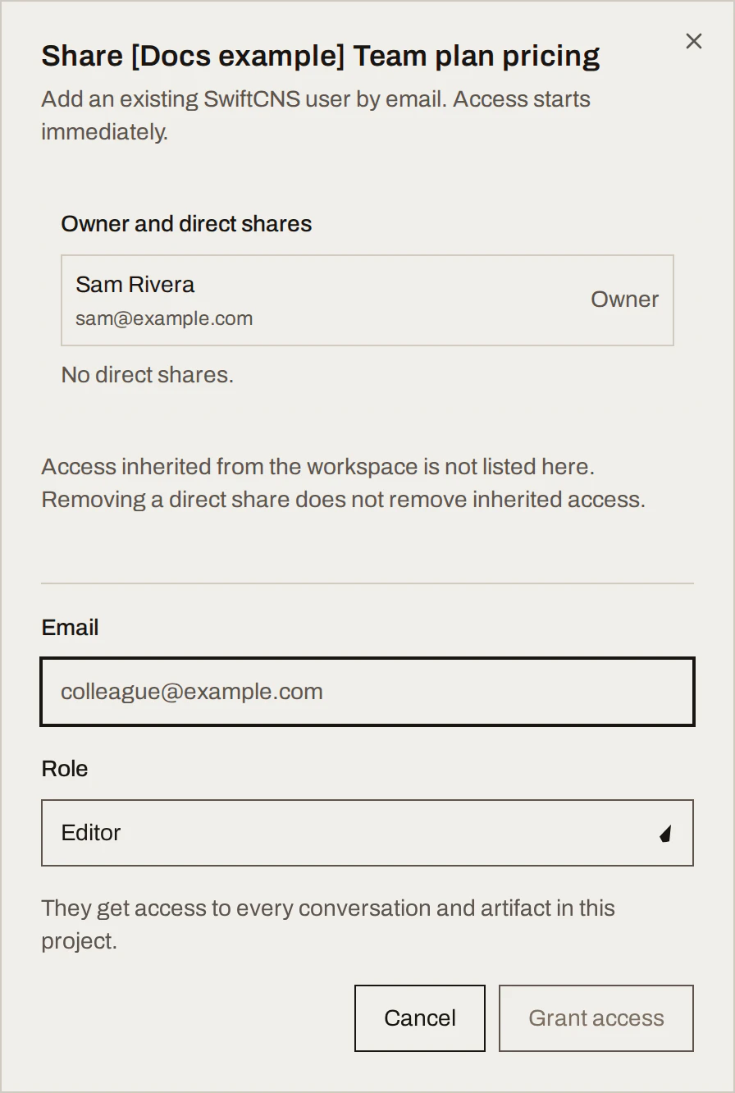This screenshot has height=1093, width=735.
Task: Close the share dialog with the X icon
Action: [694, 41]
